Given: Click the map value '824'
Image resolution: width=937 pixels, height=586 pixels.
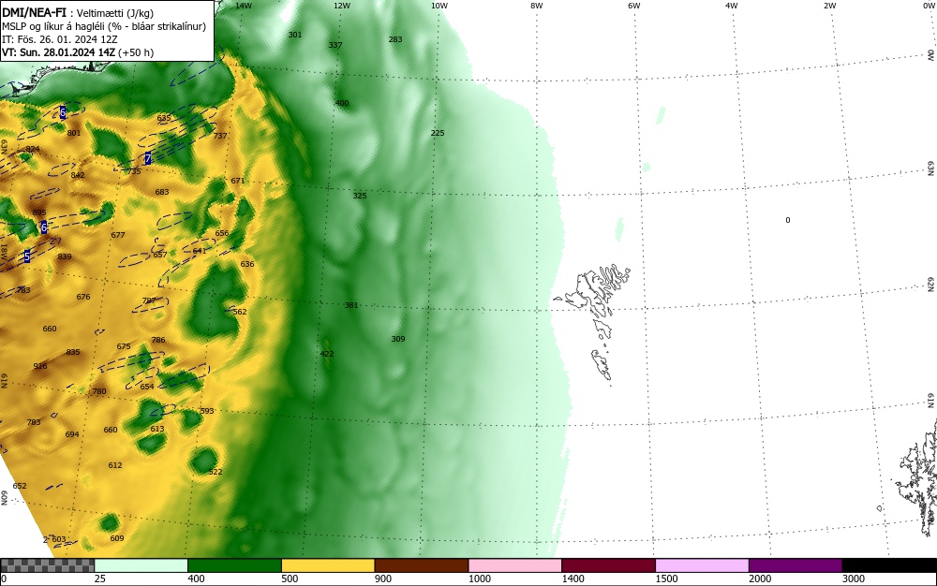Looking at the screenshot, I should tap(33, 149).
